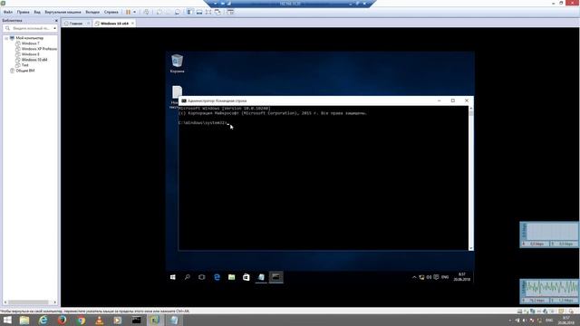Click the send Ctrl+Alt+Del toolbar icon
Viewport: 580px width, 326px height.
[x=147, y=12]
